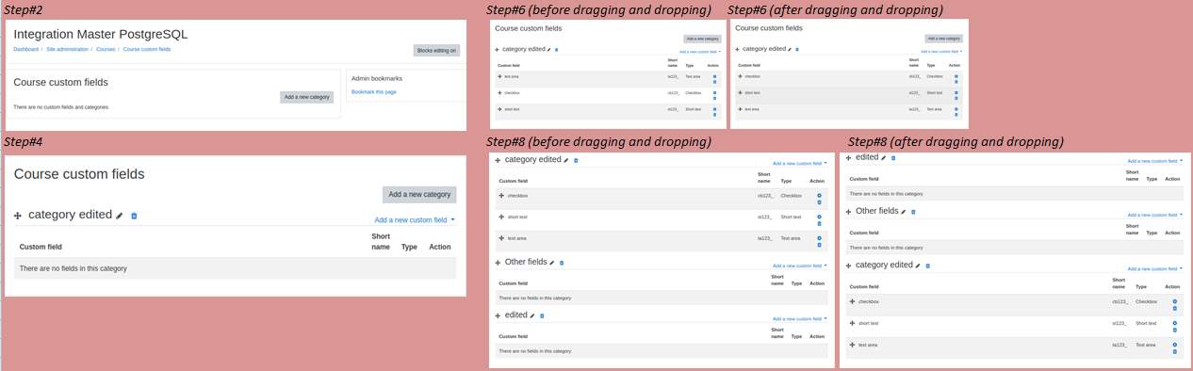Select Courses breadcrumb item
The image size is (1193, 371).
pyautogui.click(x=106, y=48)
